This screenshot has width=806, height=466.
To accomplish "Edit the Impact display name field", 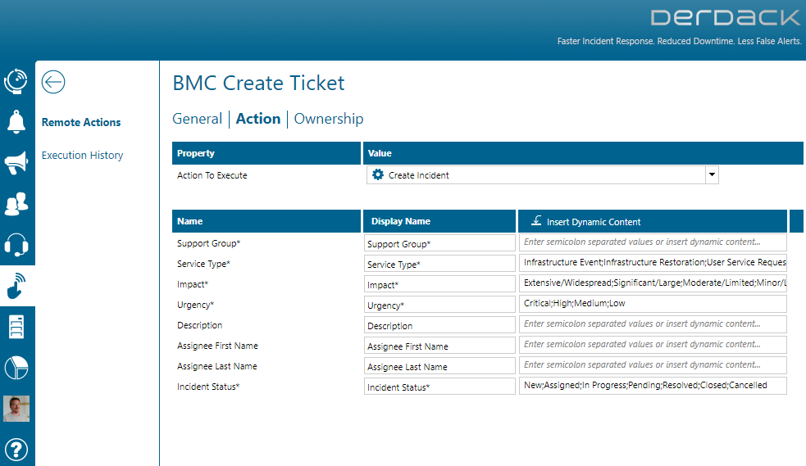I will tap(439, 284).
